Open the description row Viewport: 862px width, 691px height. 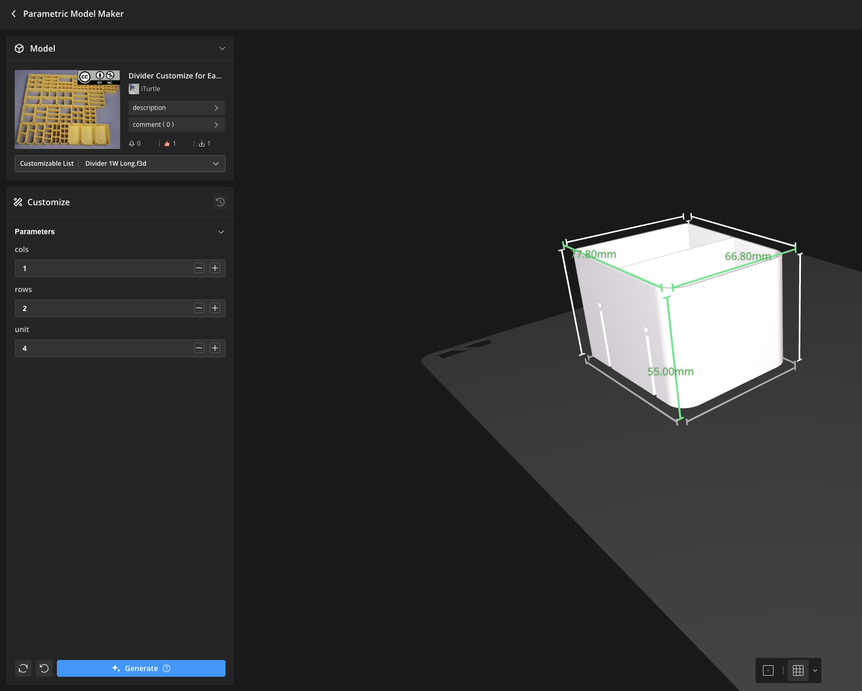tap(177, 108)
